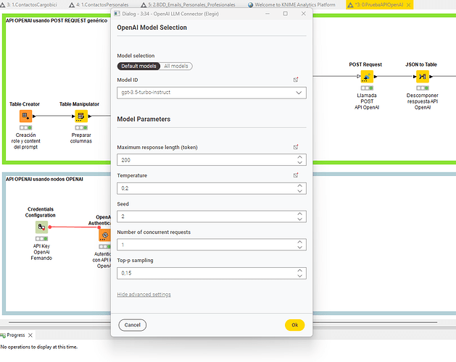Click 'Preparar columnas' node label
This screenshot has height=362, width=456.
(81, 138)
